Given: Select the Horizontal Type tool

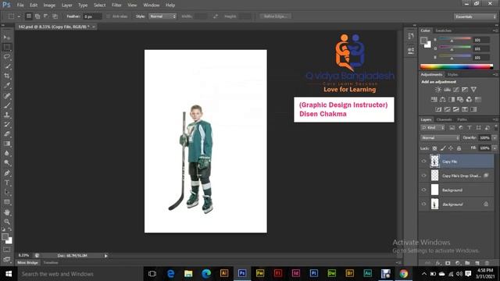Looking at the screenshot, I should click(x=7, y=183).
